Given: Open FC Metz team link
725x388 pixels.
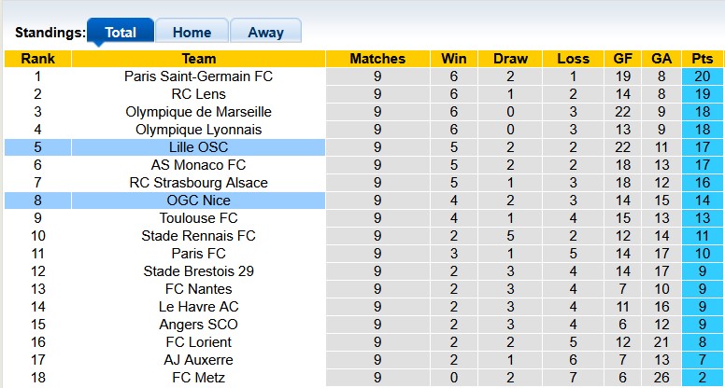Looking at the screenshot, I should point(198,378).
